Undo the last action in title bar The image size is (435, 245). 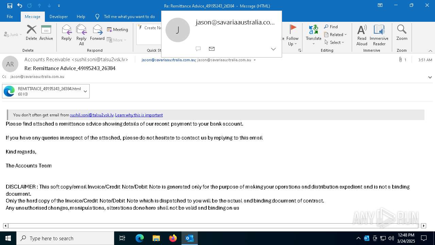click(20, 6)
